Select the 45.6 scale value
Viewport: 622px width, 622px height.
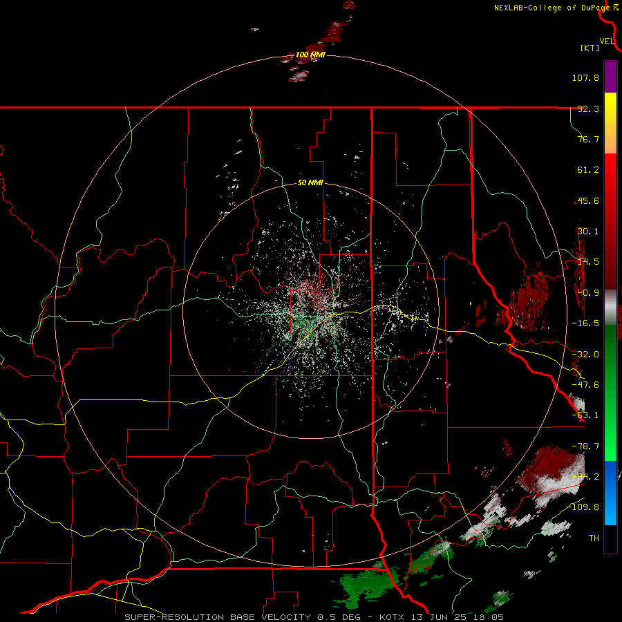(x=588, y=200)
